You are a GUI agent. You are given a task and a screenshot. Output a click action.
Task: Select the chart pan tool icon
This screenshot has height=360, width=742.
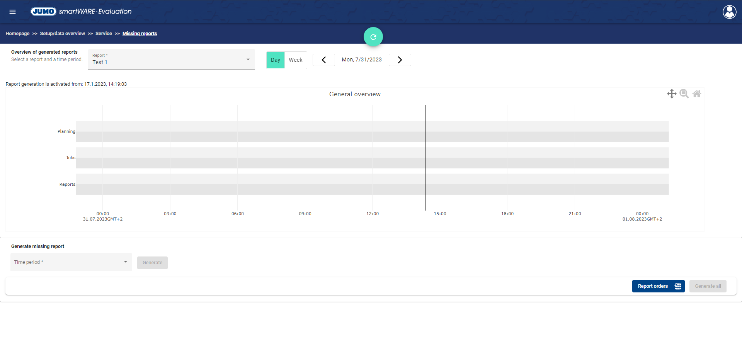[x=671, y=94]
